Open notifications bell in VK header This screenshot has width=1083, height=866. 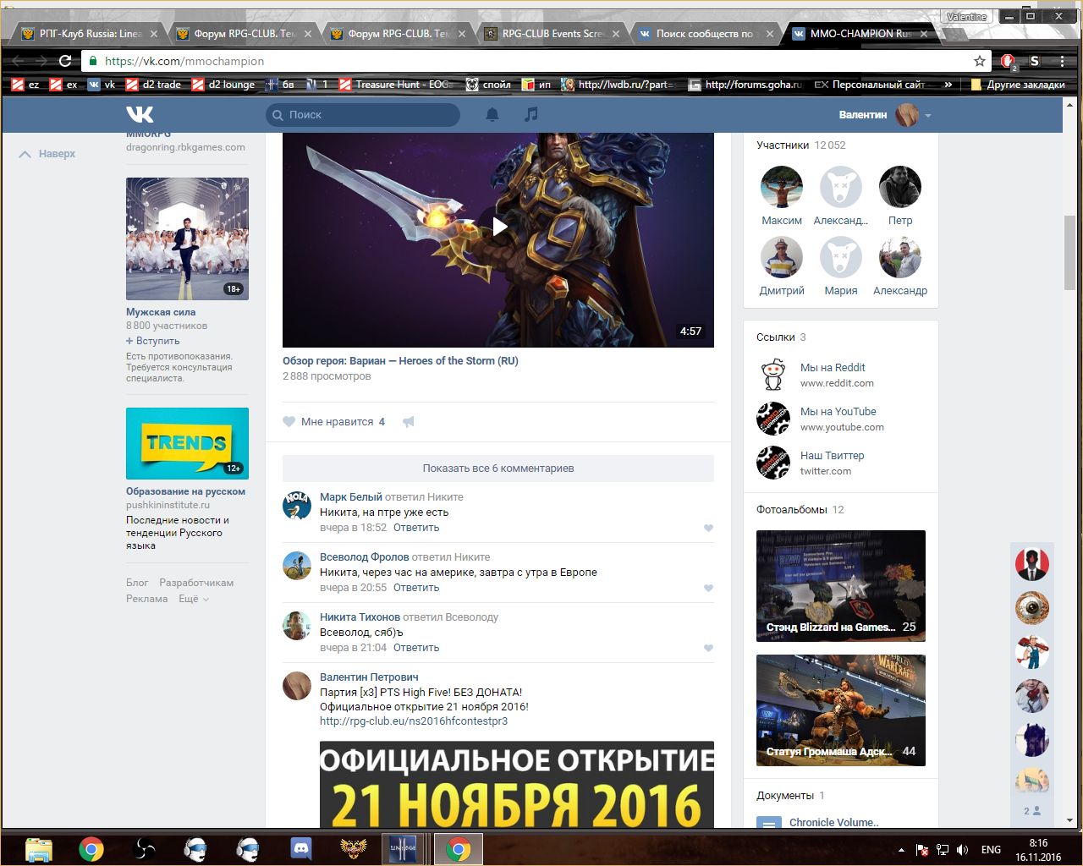pos(492,114)
